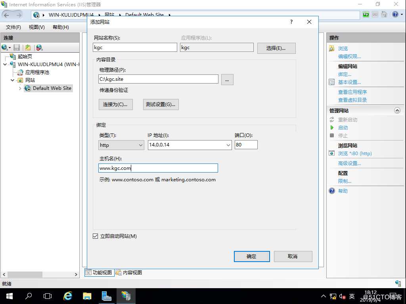
Task: Click the 编辑权限... link
Action: click(349, 56)
